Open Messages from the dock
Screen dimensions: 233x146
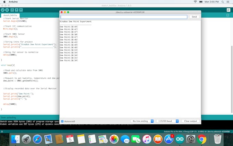pyautogui.click(x=125, y=139)
